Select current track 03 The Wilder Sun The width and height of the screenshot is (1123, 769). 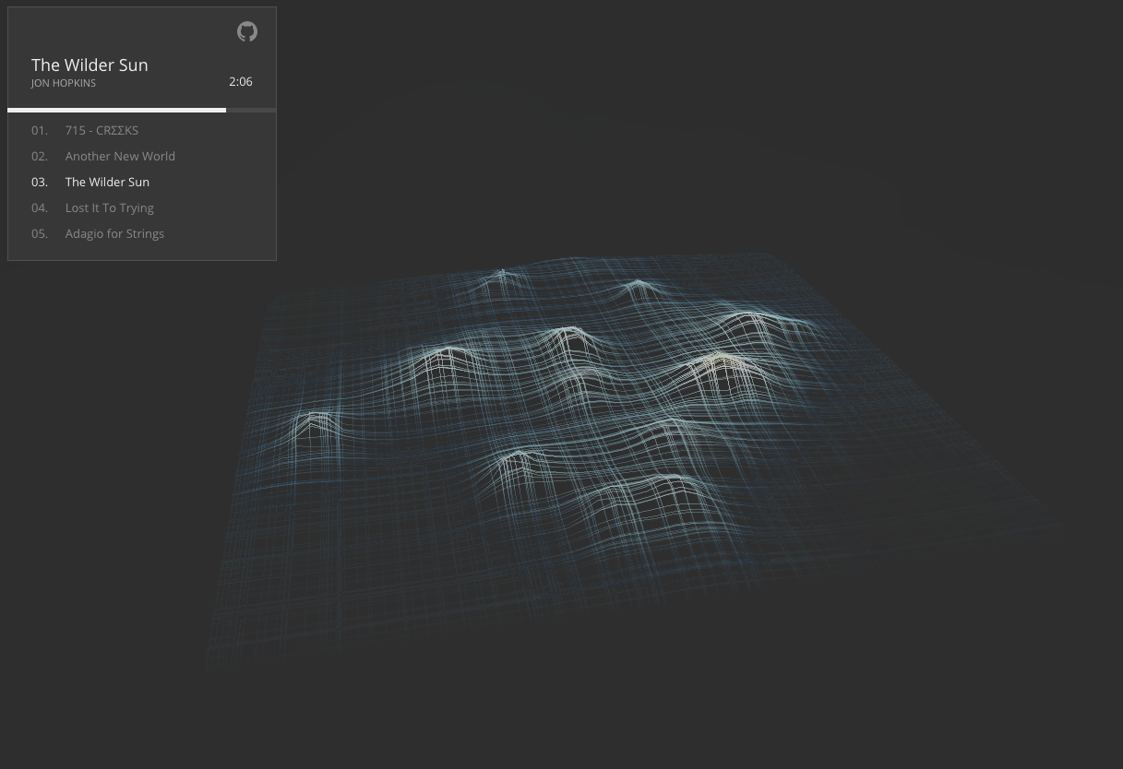[142, 182]
